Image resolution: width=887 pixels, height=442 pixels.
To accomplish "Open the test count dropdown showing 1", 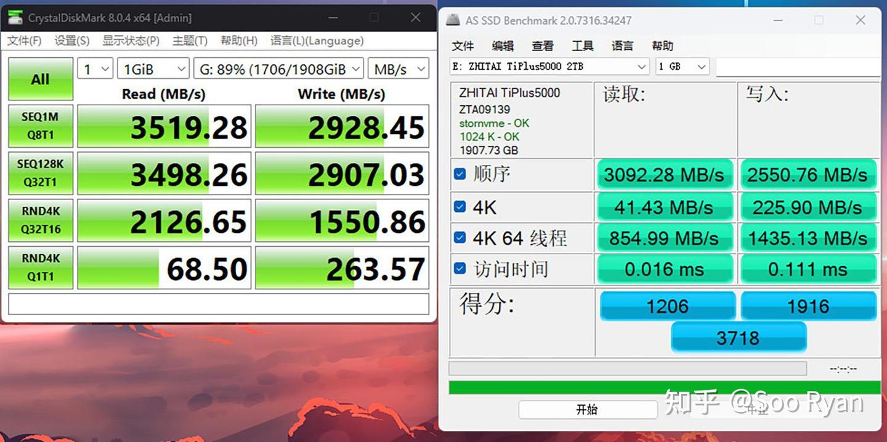I will point(94,68).
